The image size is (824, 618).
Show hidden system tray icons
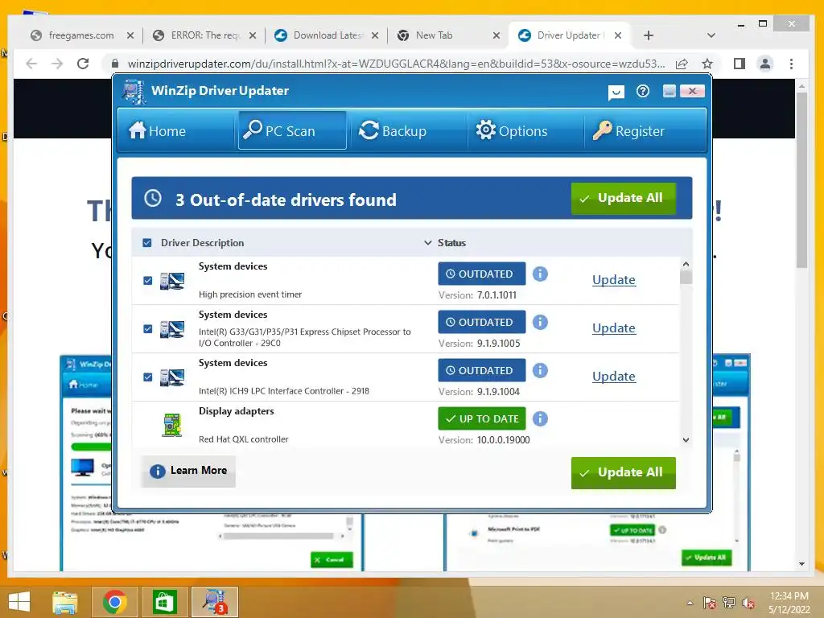pos(690,603)
